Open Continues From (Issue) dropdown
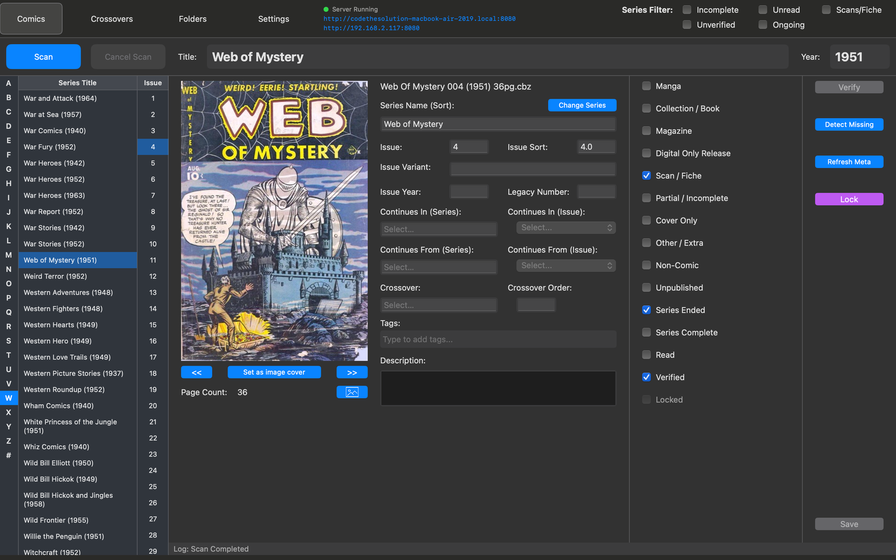Image resolution: width=896 pixels, height=560 pixels. 566,266
